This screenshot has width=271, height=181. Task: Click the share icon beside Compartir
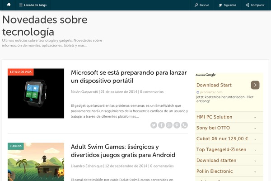pos(248,5)
